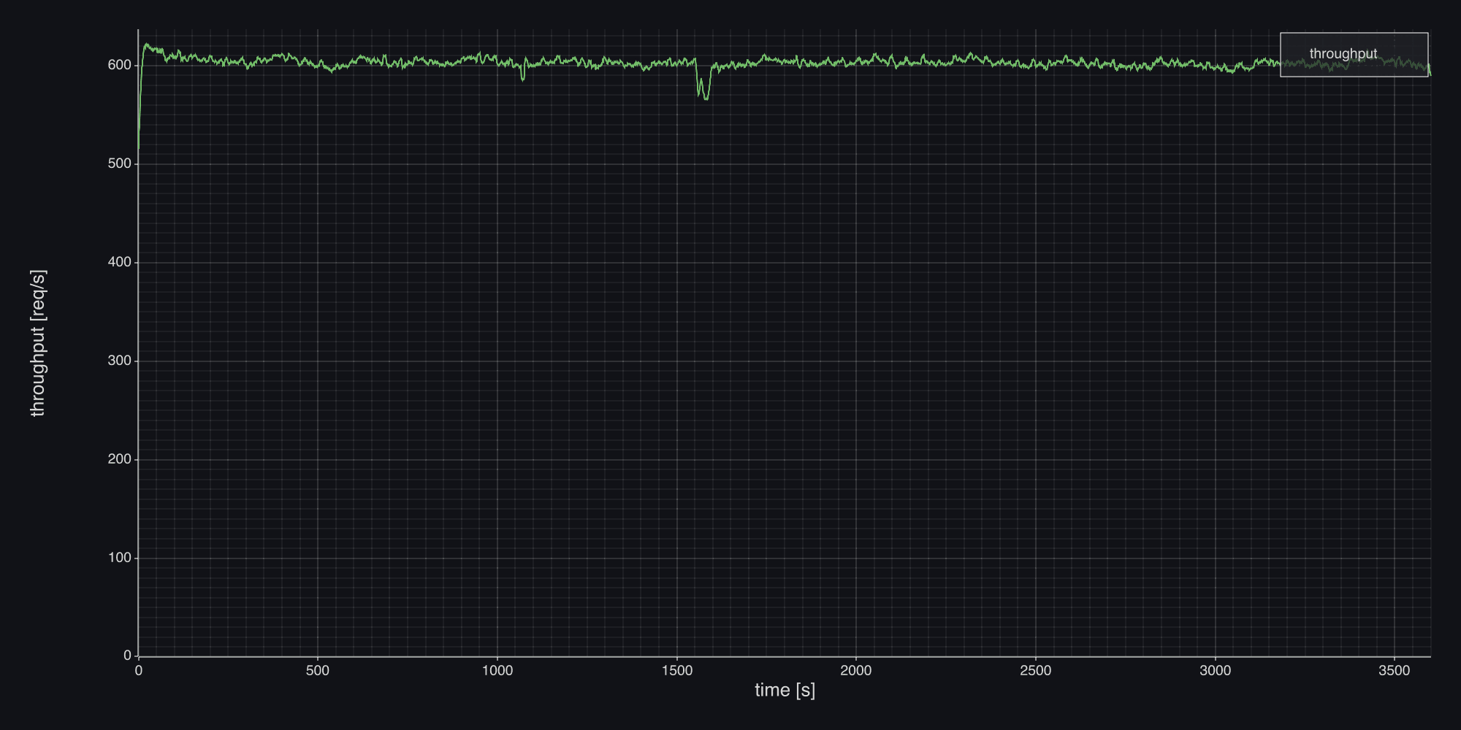
Task: Click the 0 tick label on the x-axis
Action: click(x=139, y=671)
